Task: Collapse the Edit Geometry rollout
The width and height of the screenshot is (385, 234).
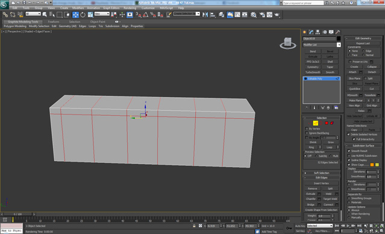Action: tap(363, 38)
